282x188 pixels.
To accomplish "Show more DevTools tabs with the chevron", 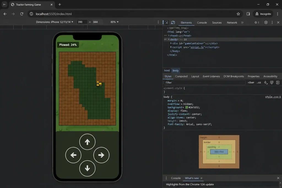I will (242, 23).
